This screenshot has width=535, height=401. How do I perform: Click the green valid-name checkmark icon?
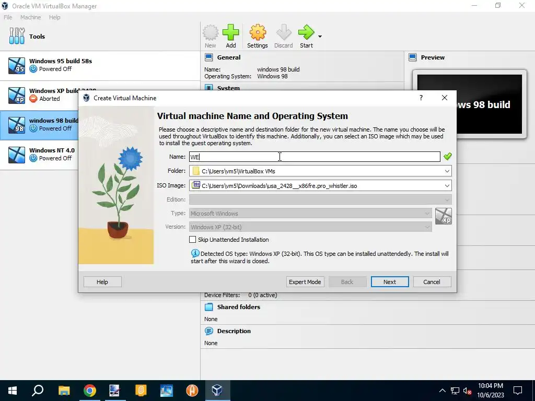coord(447,157)
